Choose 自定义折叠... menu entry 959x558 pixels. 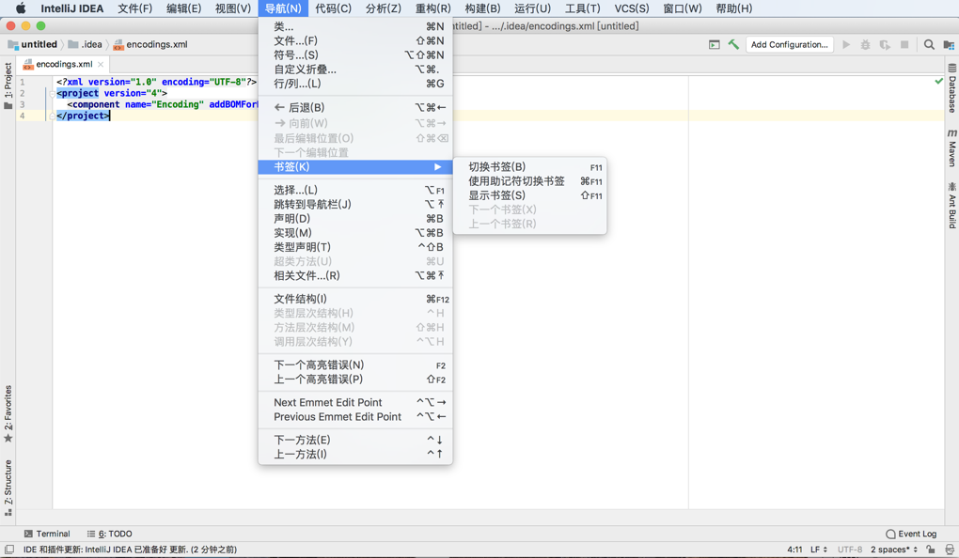coord(355,70)
